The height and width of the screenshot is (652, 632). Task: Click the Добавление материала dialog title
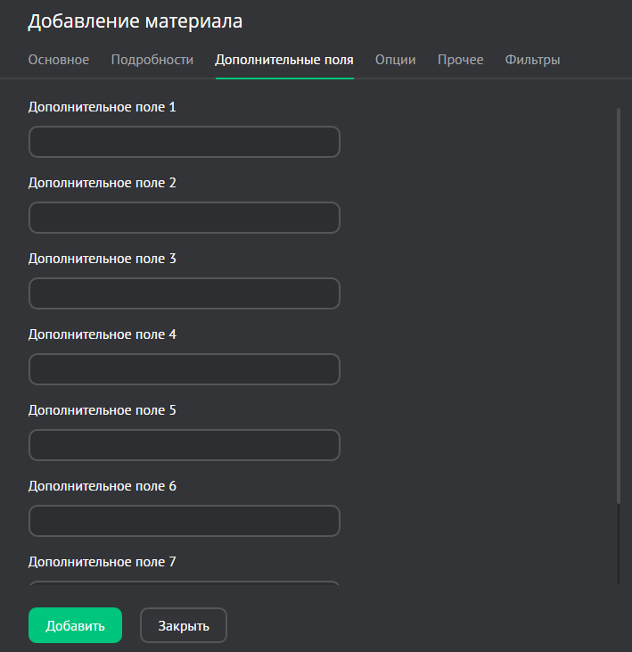(x=135, y=21)
